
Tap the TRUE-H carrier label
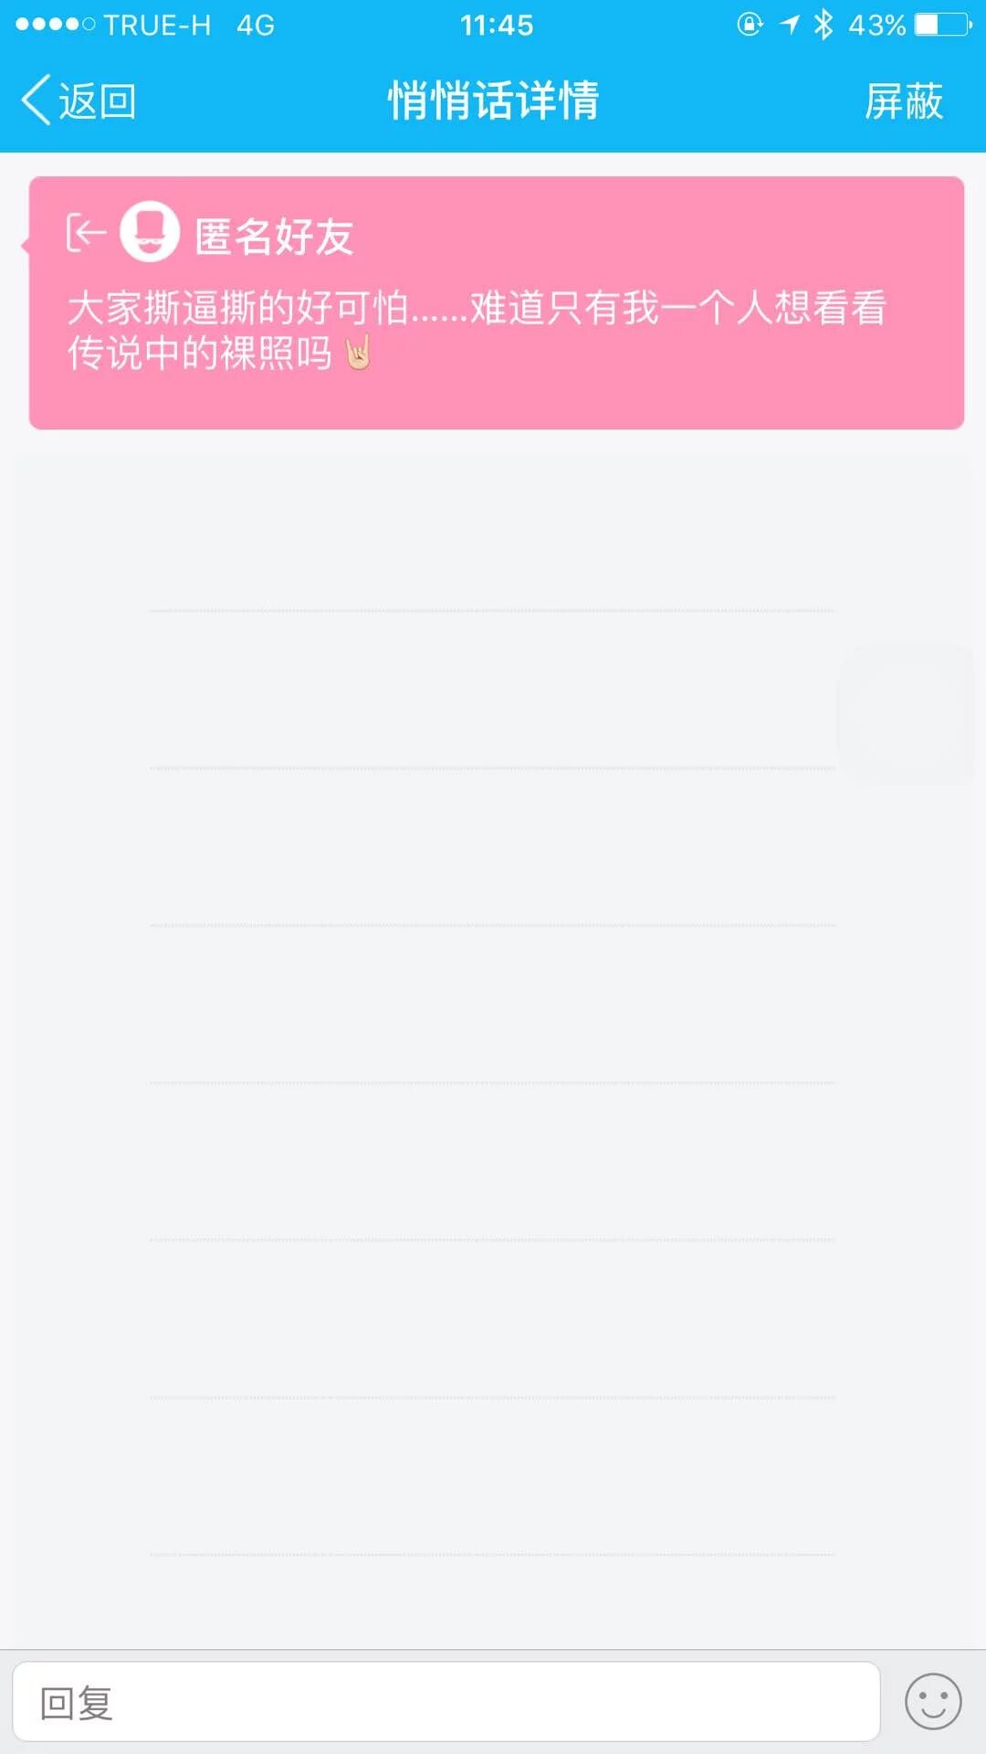tap(157, 25)
